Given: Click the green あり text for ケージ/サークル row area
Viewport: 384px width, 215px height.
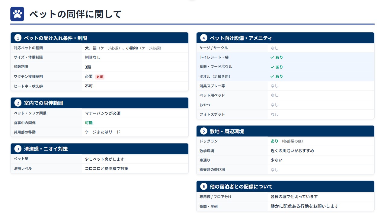Looking at the screenshot, I should pyautogui.click(x=274, y=47).
